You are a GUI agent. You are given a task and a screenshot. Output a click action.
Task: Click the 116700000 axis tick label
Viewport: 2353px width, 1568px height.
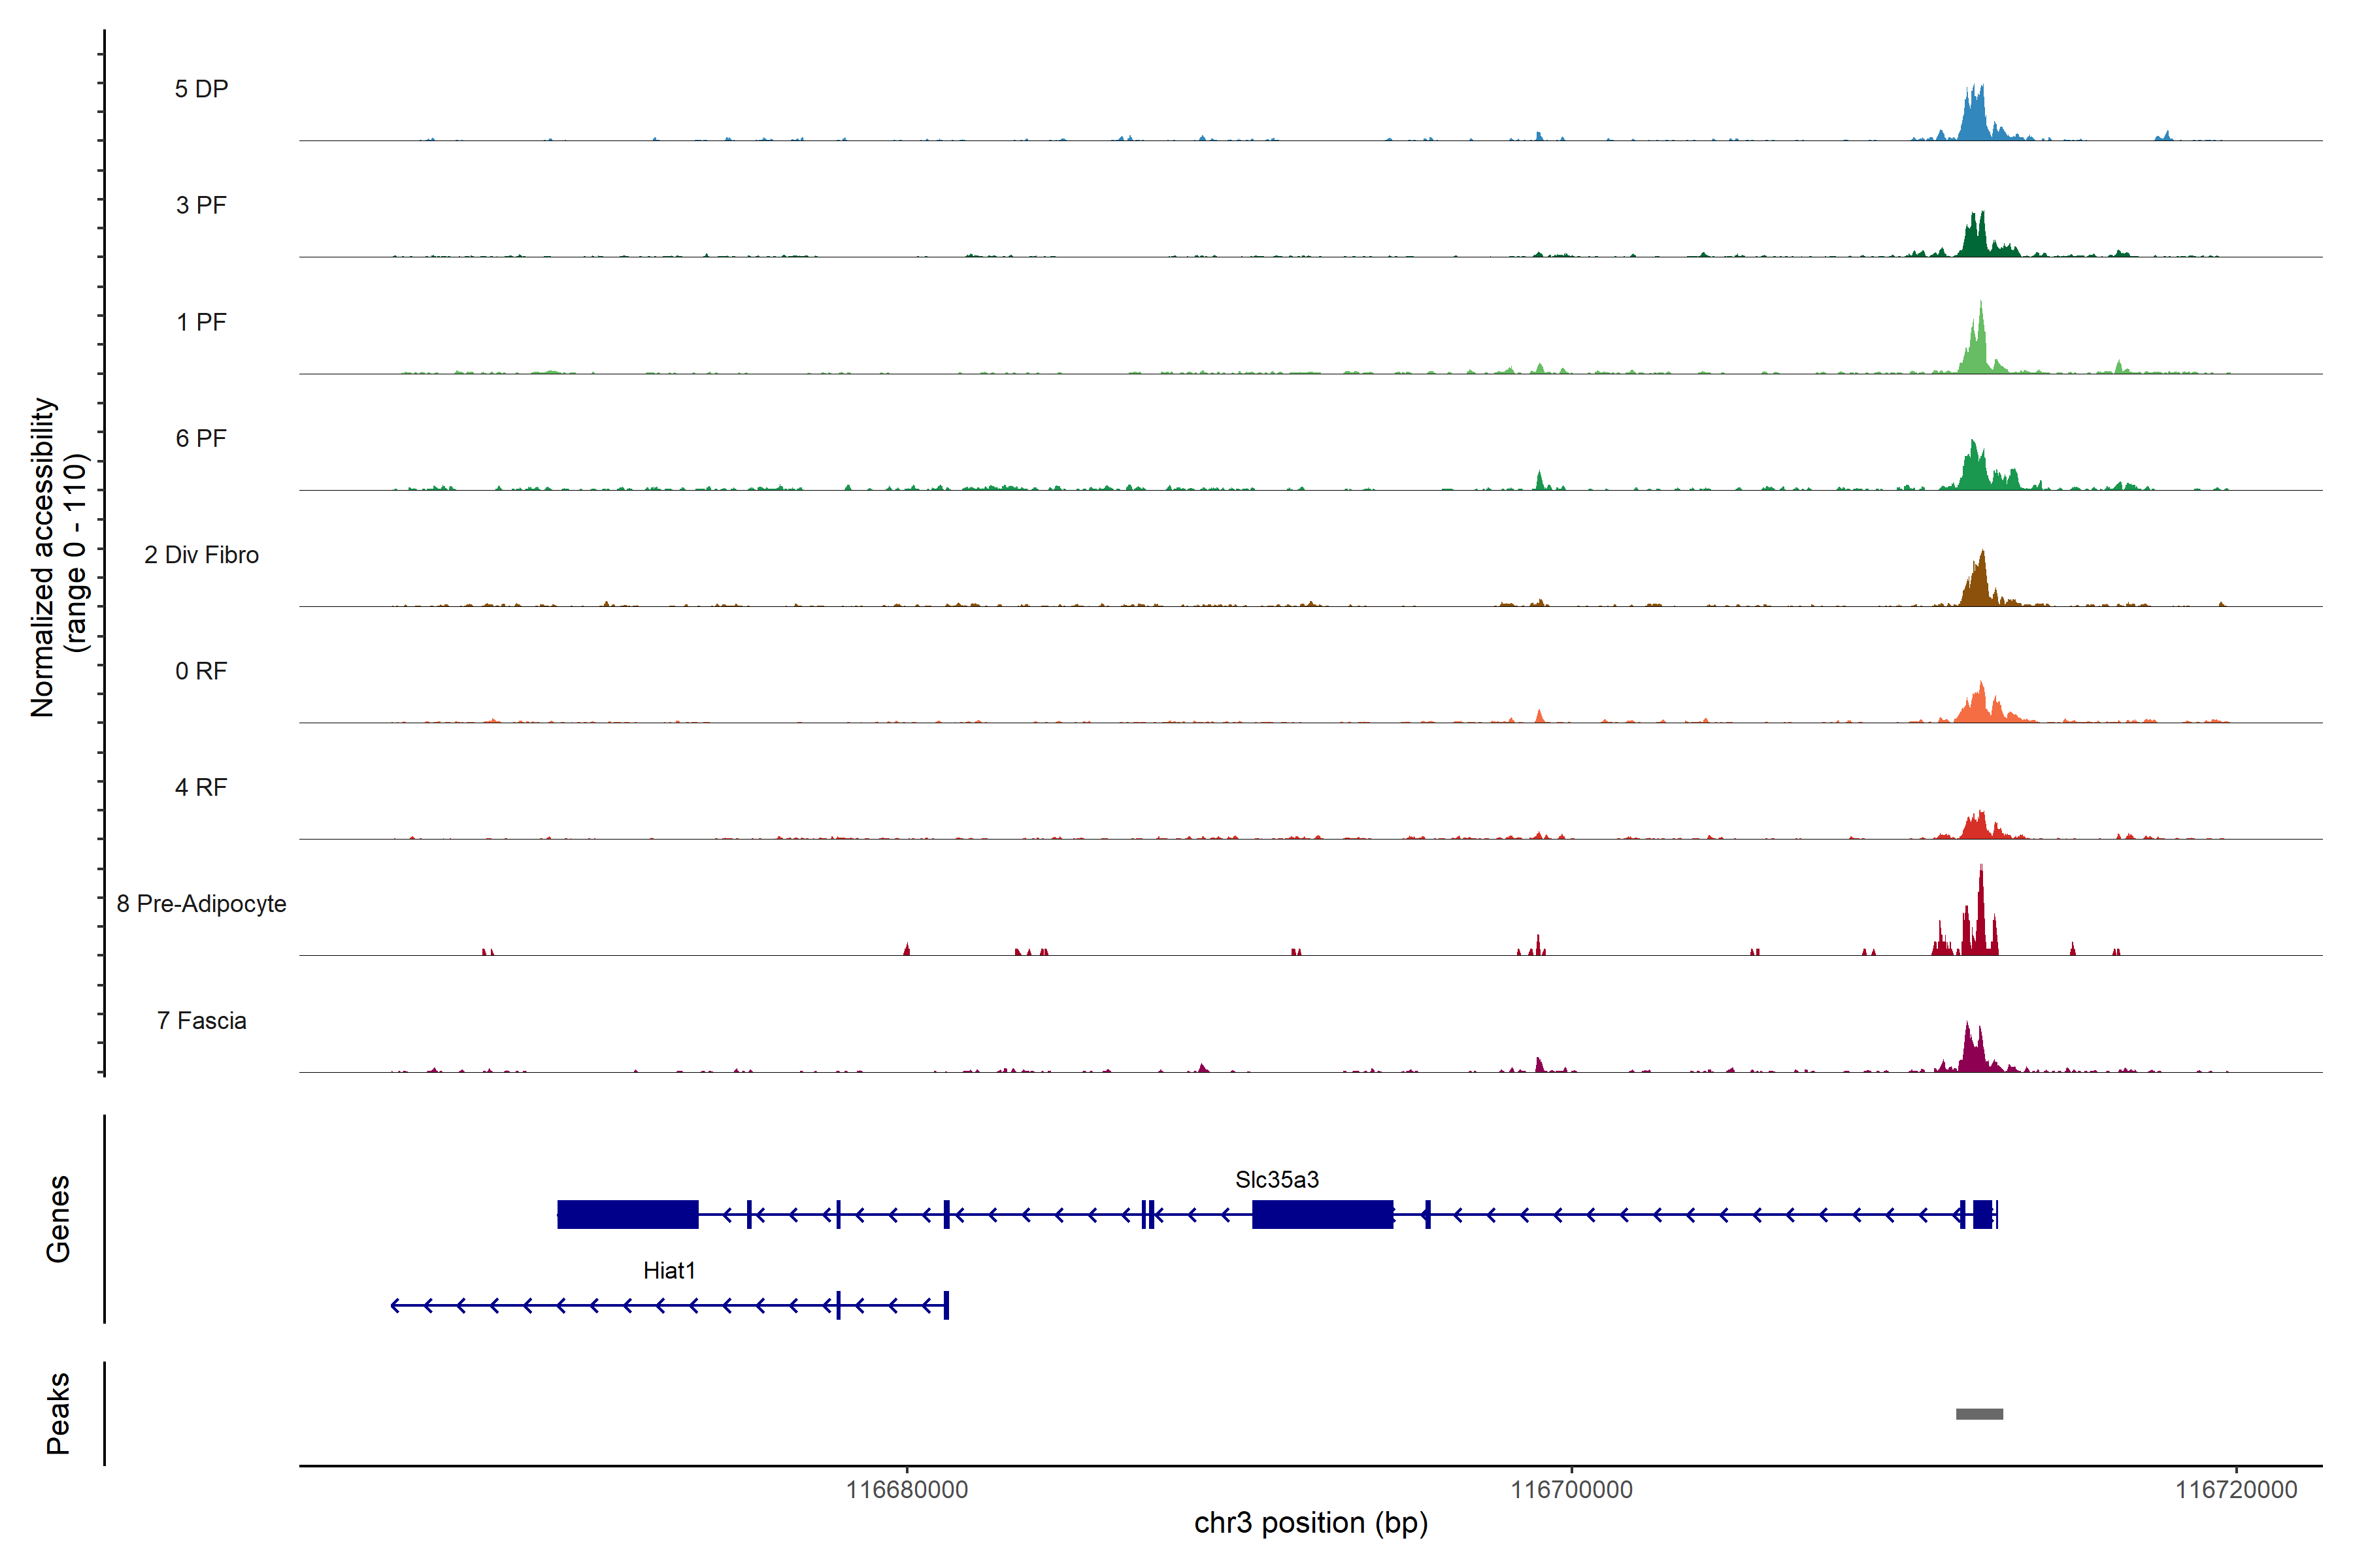[x=1571, y=1490]
